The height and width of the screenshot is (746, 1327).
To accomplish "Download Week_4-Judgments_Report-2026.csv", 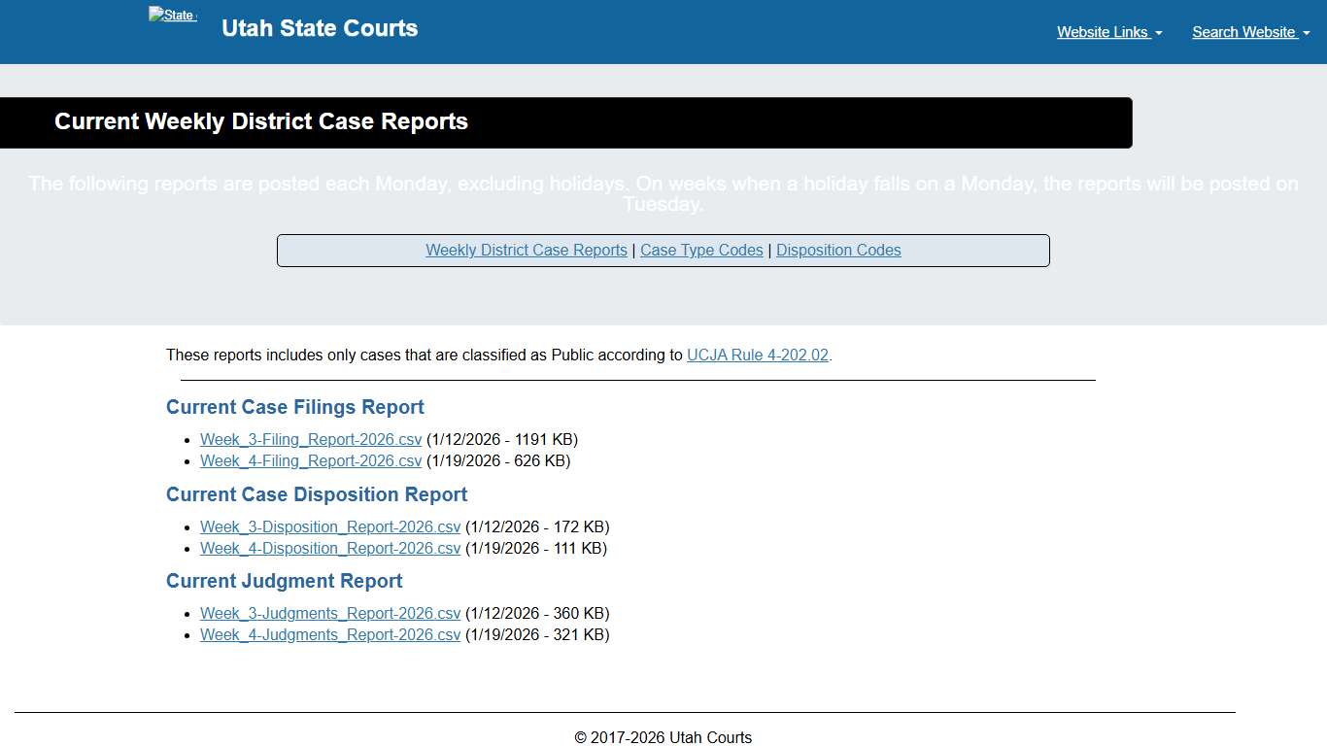I will tap(329, 634).
